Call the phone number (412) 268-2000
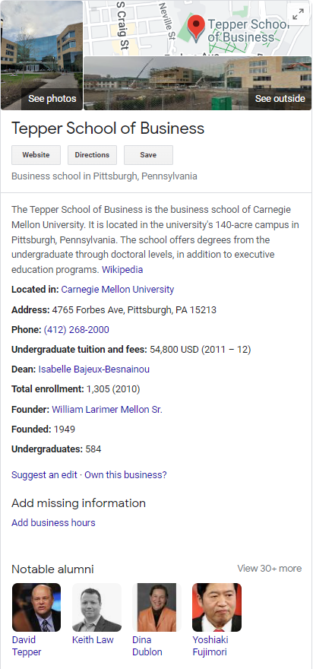313x669 pixels. pos(76,330)
